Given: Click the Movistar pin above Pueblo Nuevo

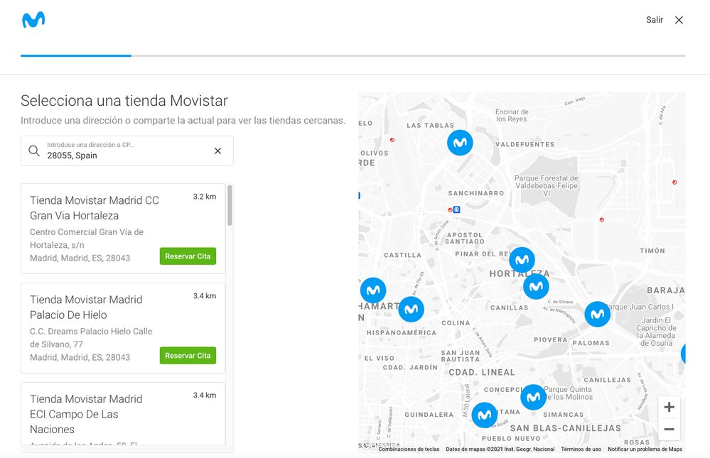Looking at the screenshot, I should (x=485, y=415).
